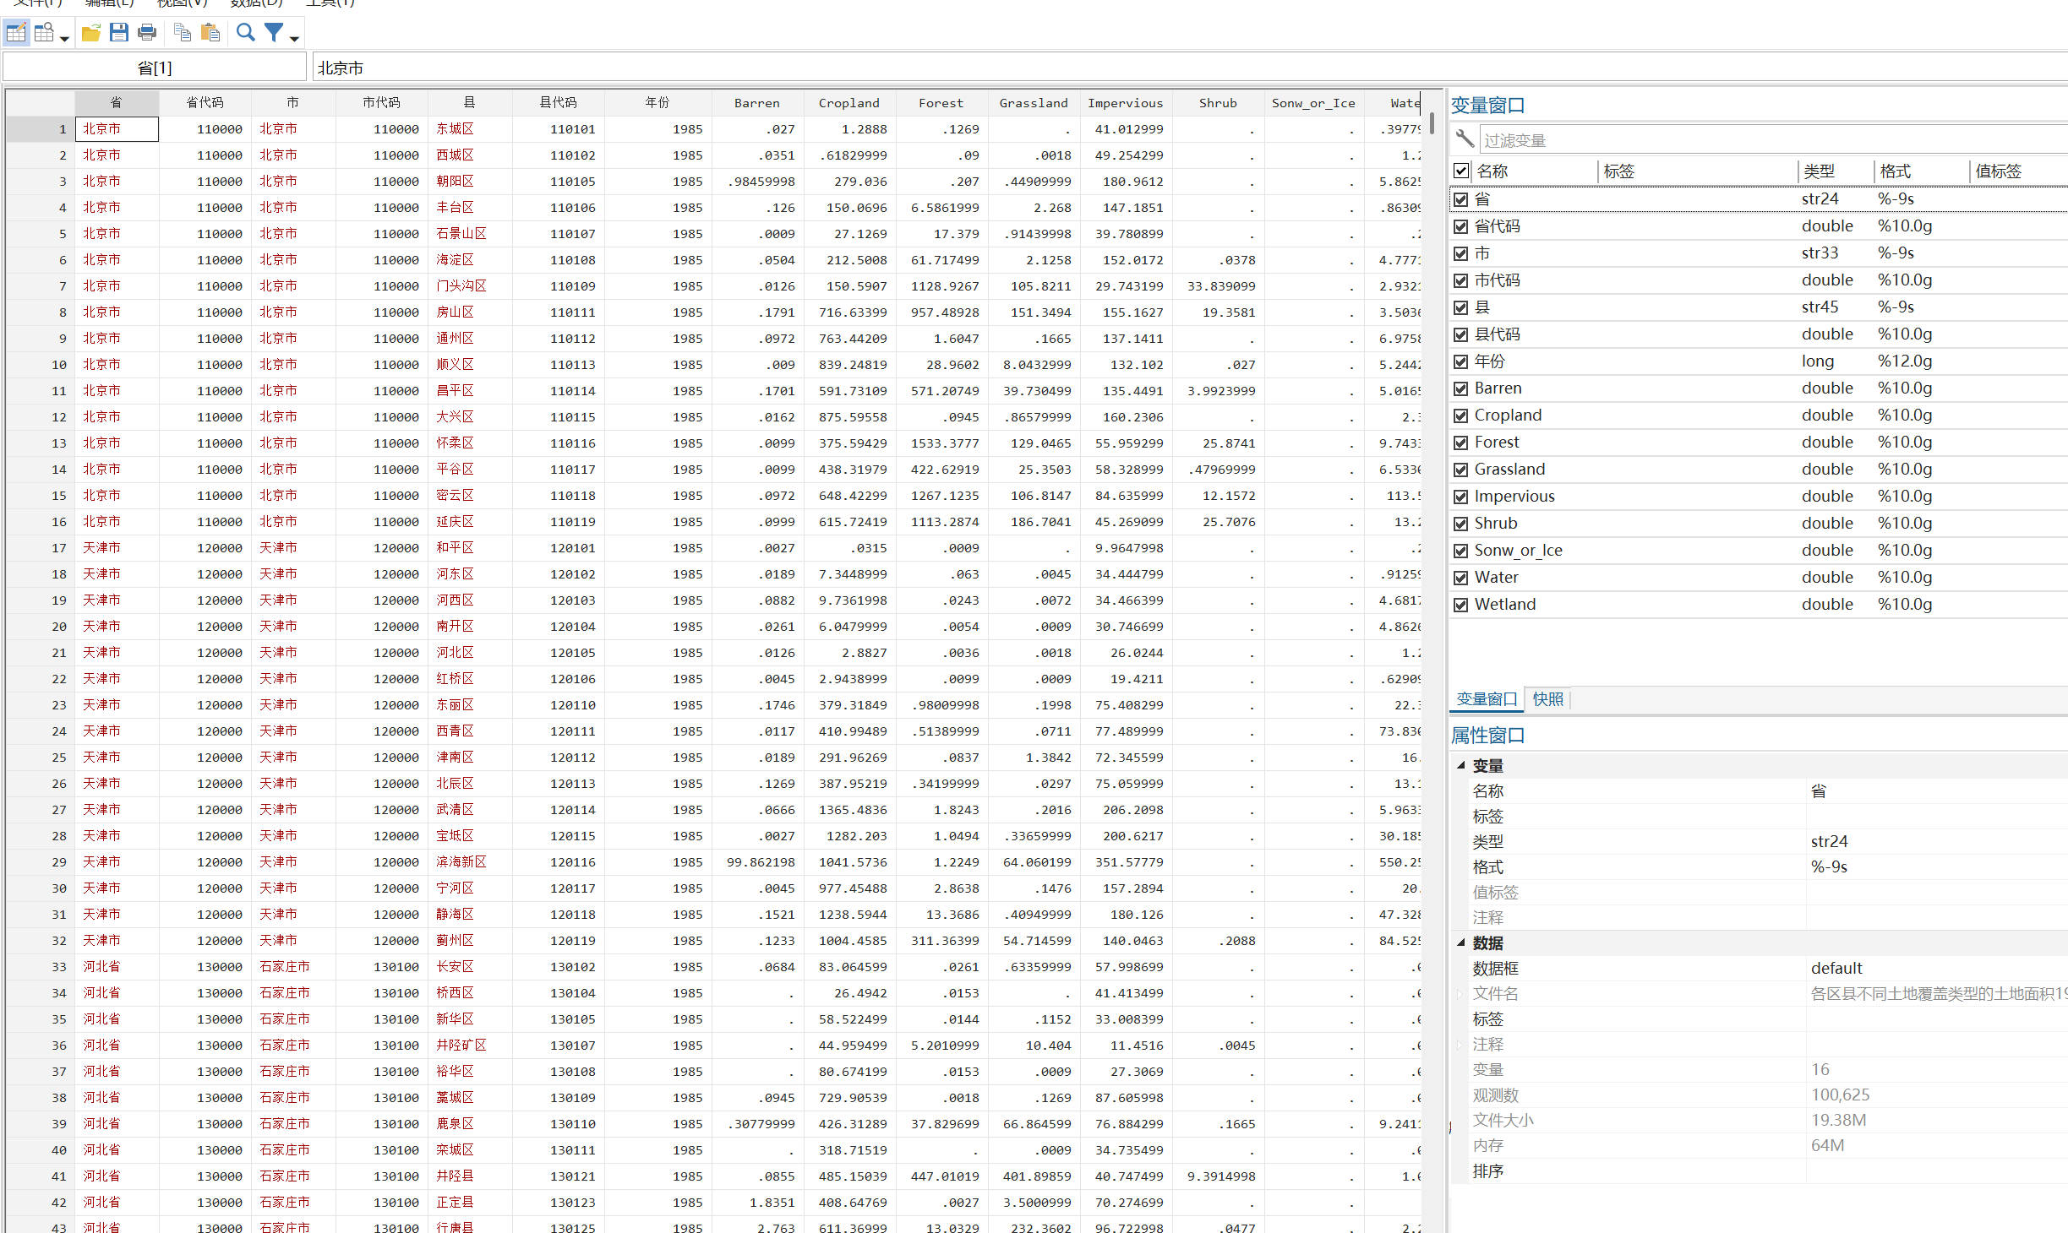Click the data browse-mode table icon

coord(44,33)
